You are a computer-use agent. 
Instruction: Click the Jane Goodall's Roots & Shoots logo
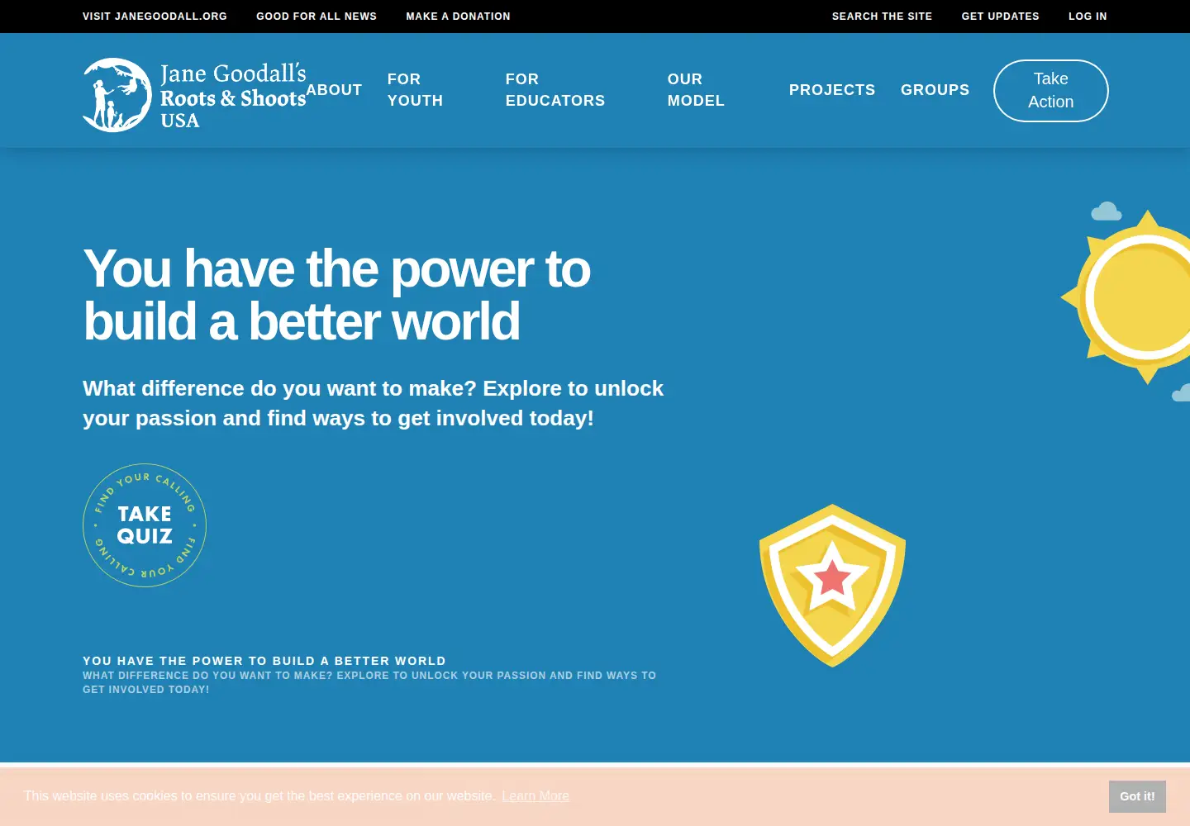coord(194,95)
